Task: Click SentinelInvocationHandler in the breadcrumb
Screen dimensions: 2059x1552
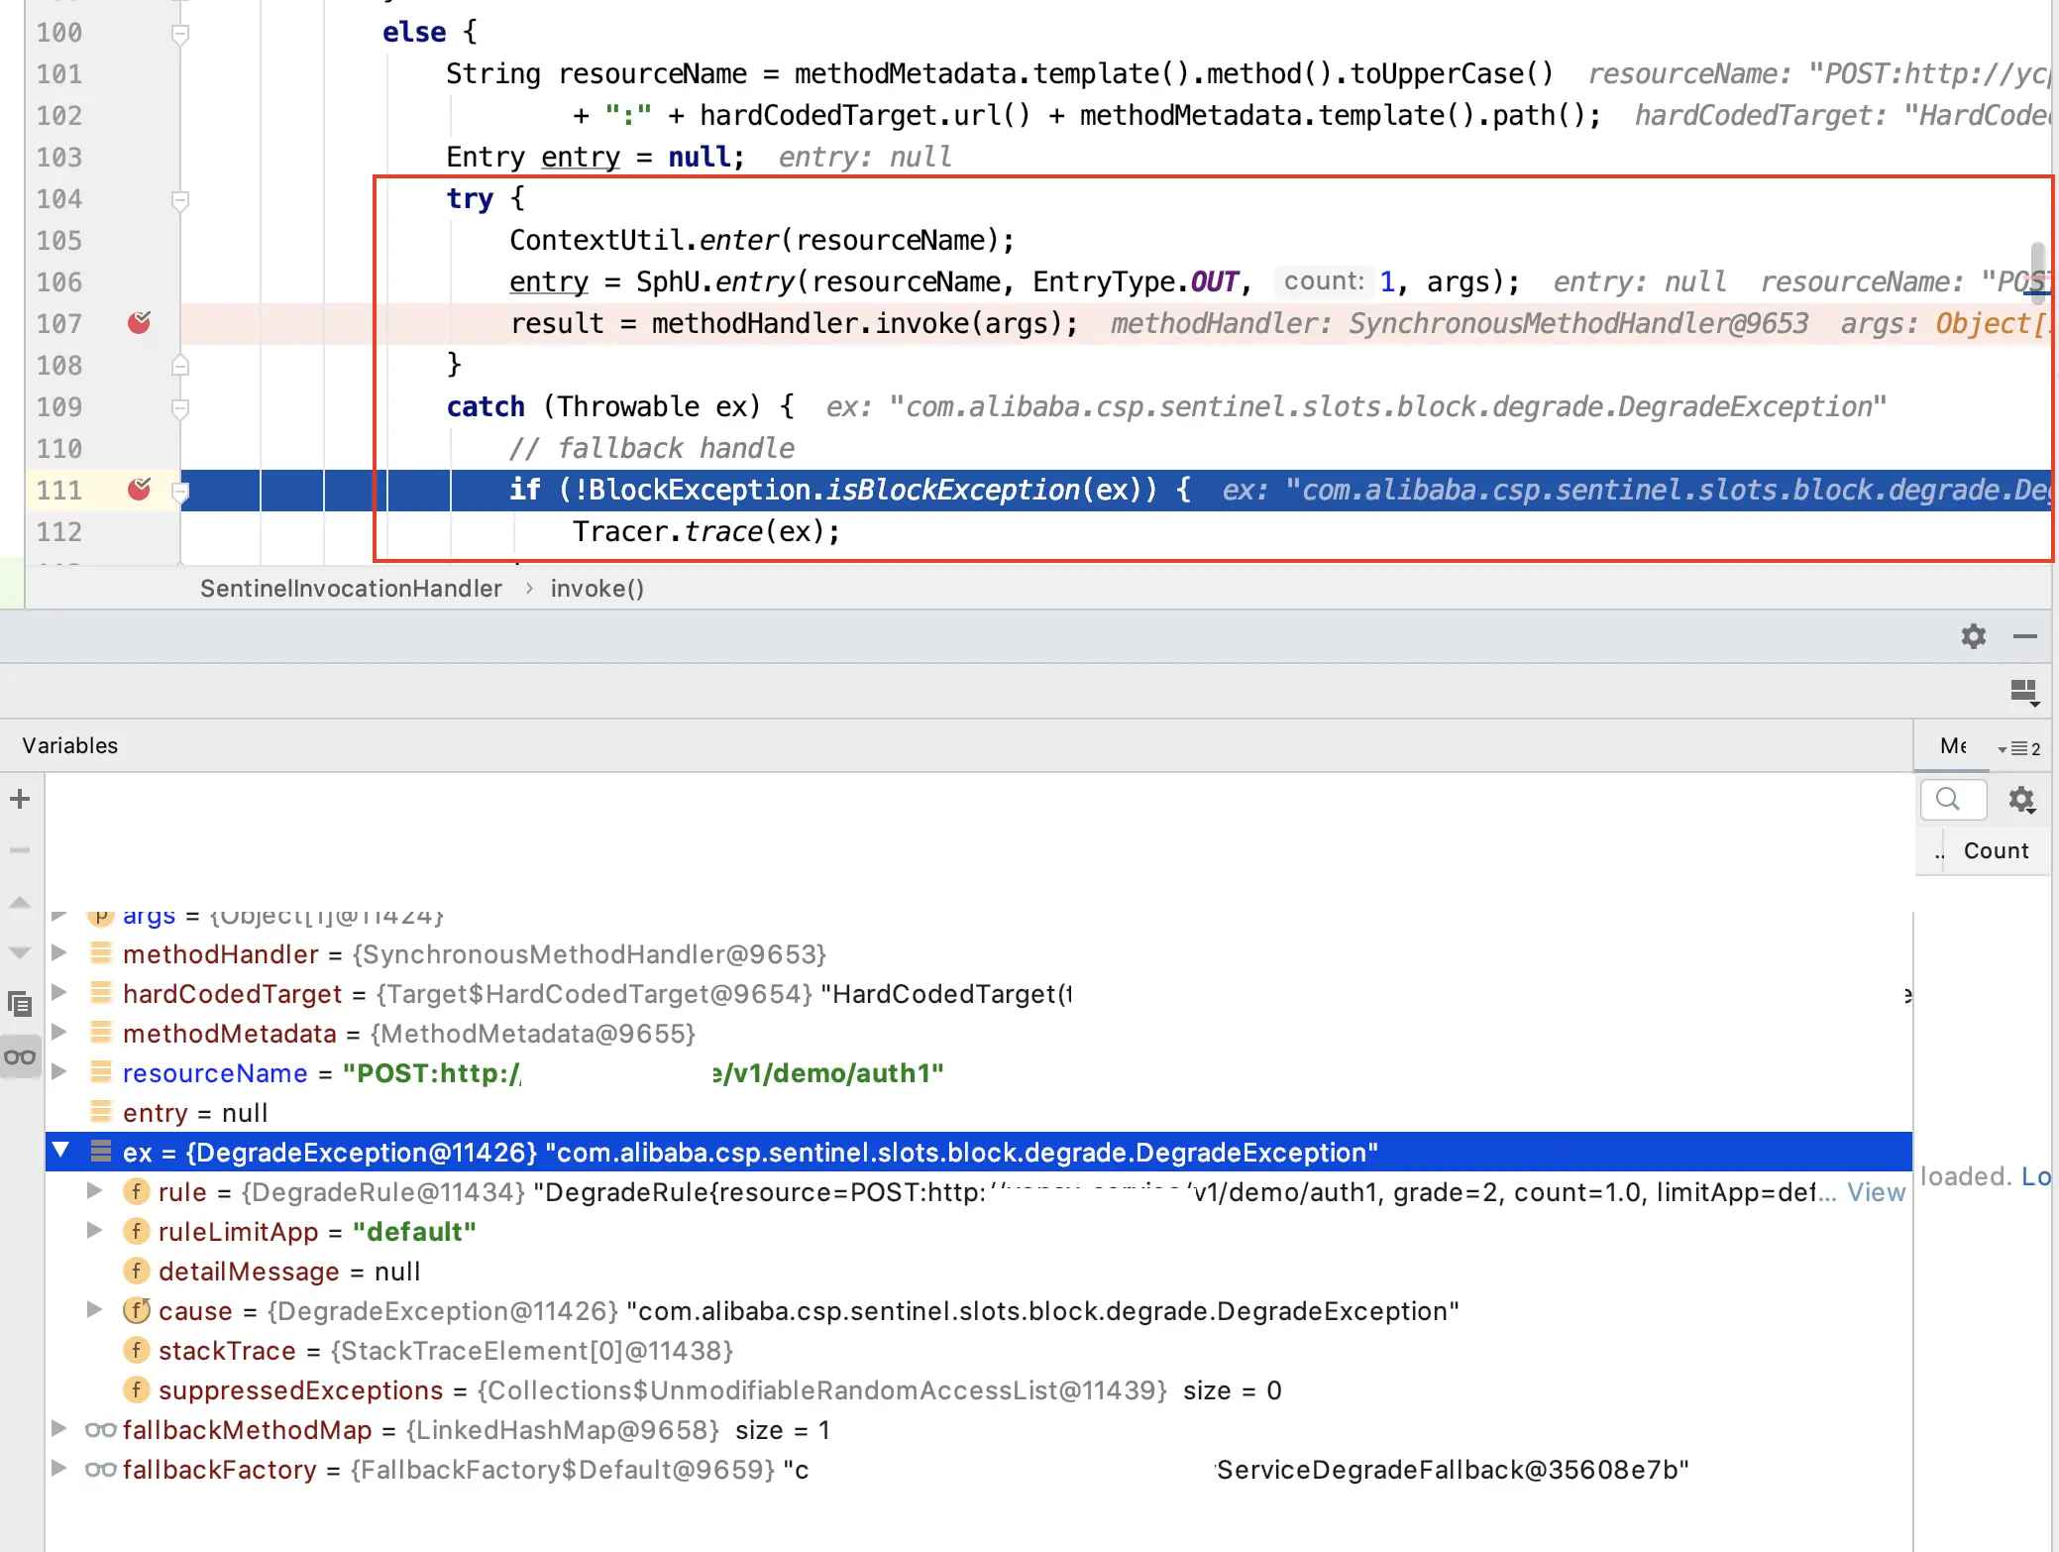Action: 351,589
